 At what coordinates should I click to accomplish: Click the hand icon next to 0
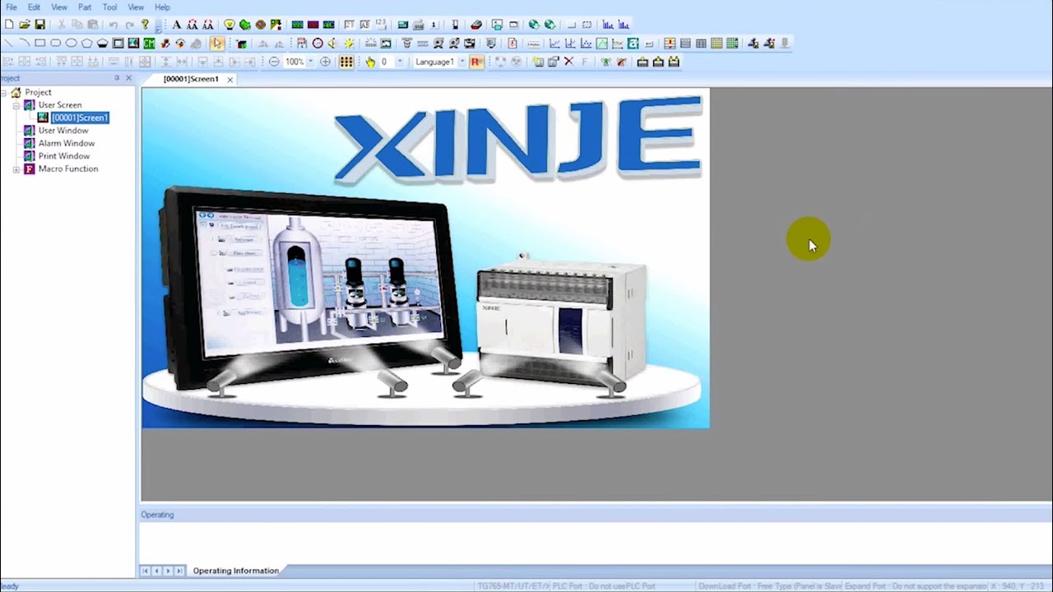(370, 62)
